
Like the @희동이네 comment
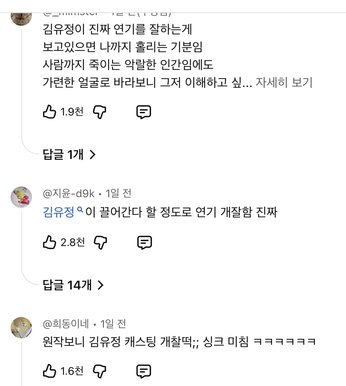click(x=49, y=371)
